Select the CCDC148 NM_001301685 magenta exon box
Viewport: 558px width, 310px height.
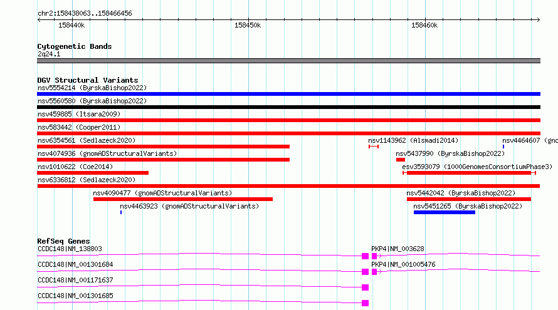tap(365, 303)
